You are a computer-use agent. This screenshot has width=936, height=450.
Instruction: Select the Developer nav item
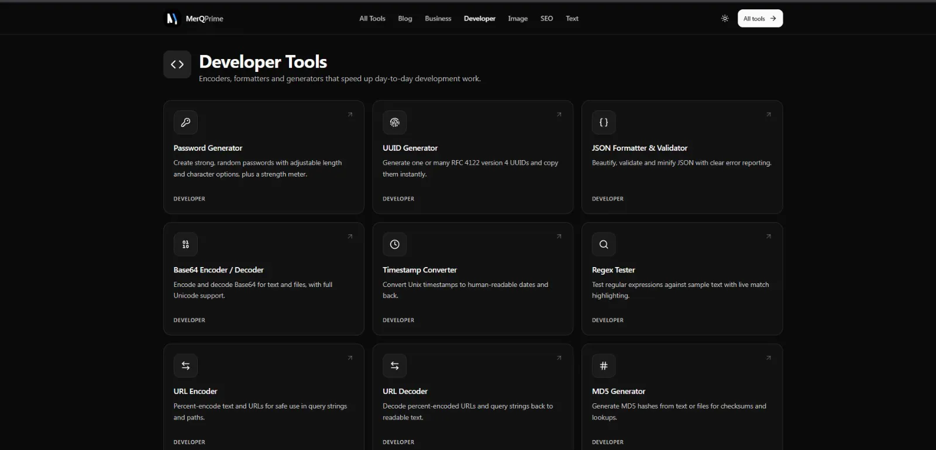480,19
